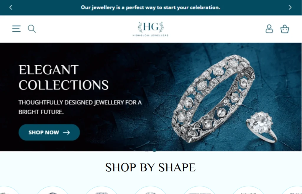Select the inactive light carousel dot
This screenshot has height=194, width=302.
pos(147,150)
